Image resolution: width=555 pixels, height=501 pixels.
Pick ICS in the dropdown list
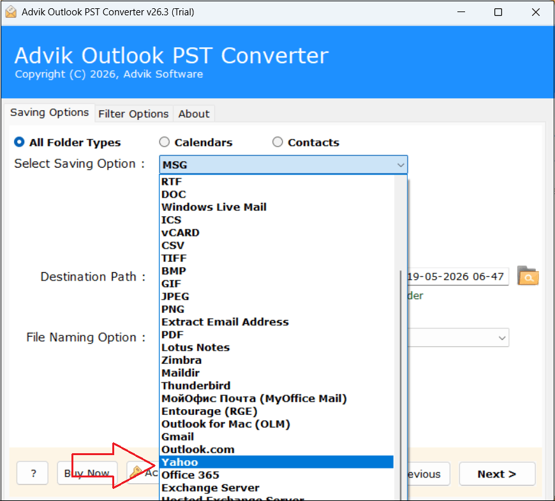pos(277,220)
